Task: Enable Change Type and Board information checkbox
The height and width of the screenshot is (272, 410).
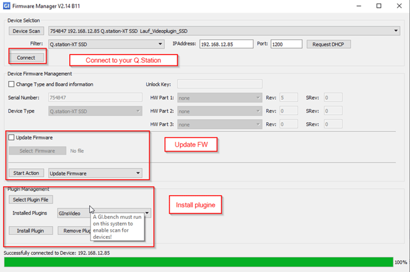Action: click(x=12, y=84)
